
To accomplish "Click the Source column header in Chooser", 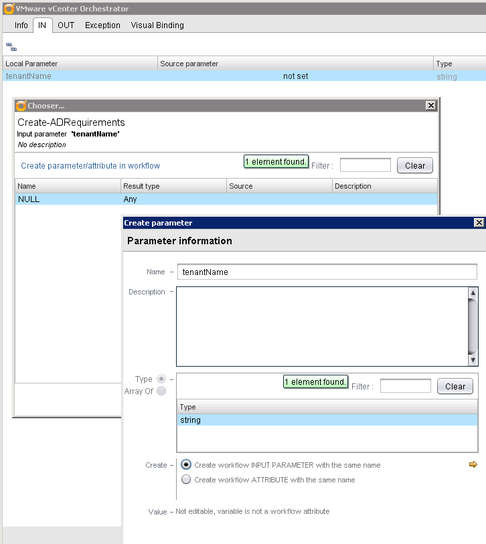I will pos(279,186).
